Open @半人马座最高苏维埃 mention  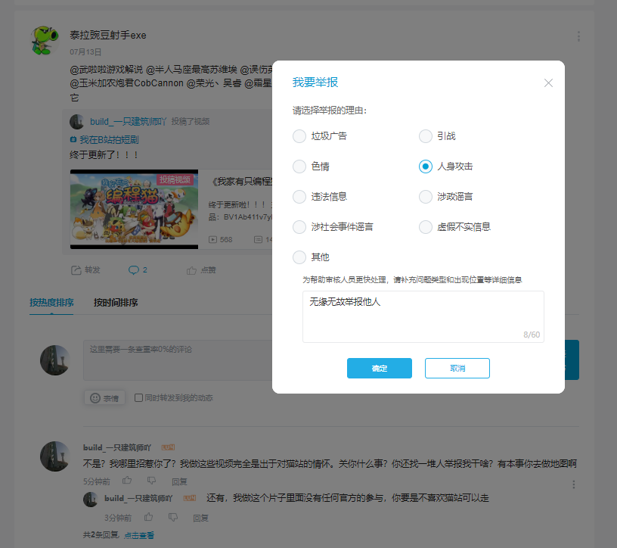(x=191, y=70)
